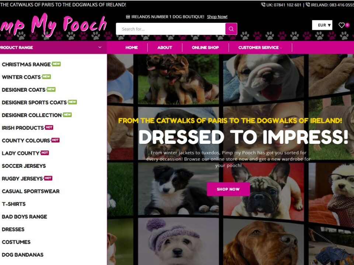Screen dimensions: 354x265
Task: Click the shop icon beside Irelands Number 1
Action: point(128,17)
